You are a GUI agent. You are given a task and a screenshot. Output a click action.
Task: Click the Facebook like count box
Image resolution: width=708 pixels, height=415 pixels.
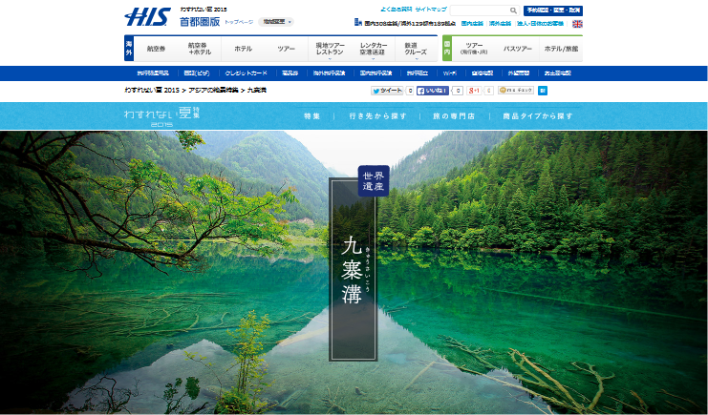(x=458, y=91)
